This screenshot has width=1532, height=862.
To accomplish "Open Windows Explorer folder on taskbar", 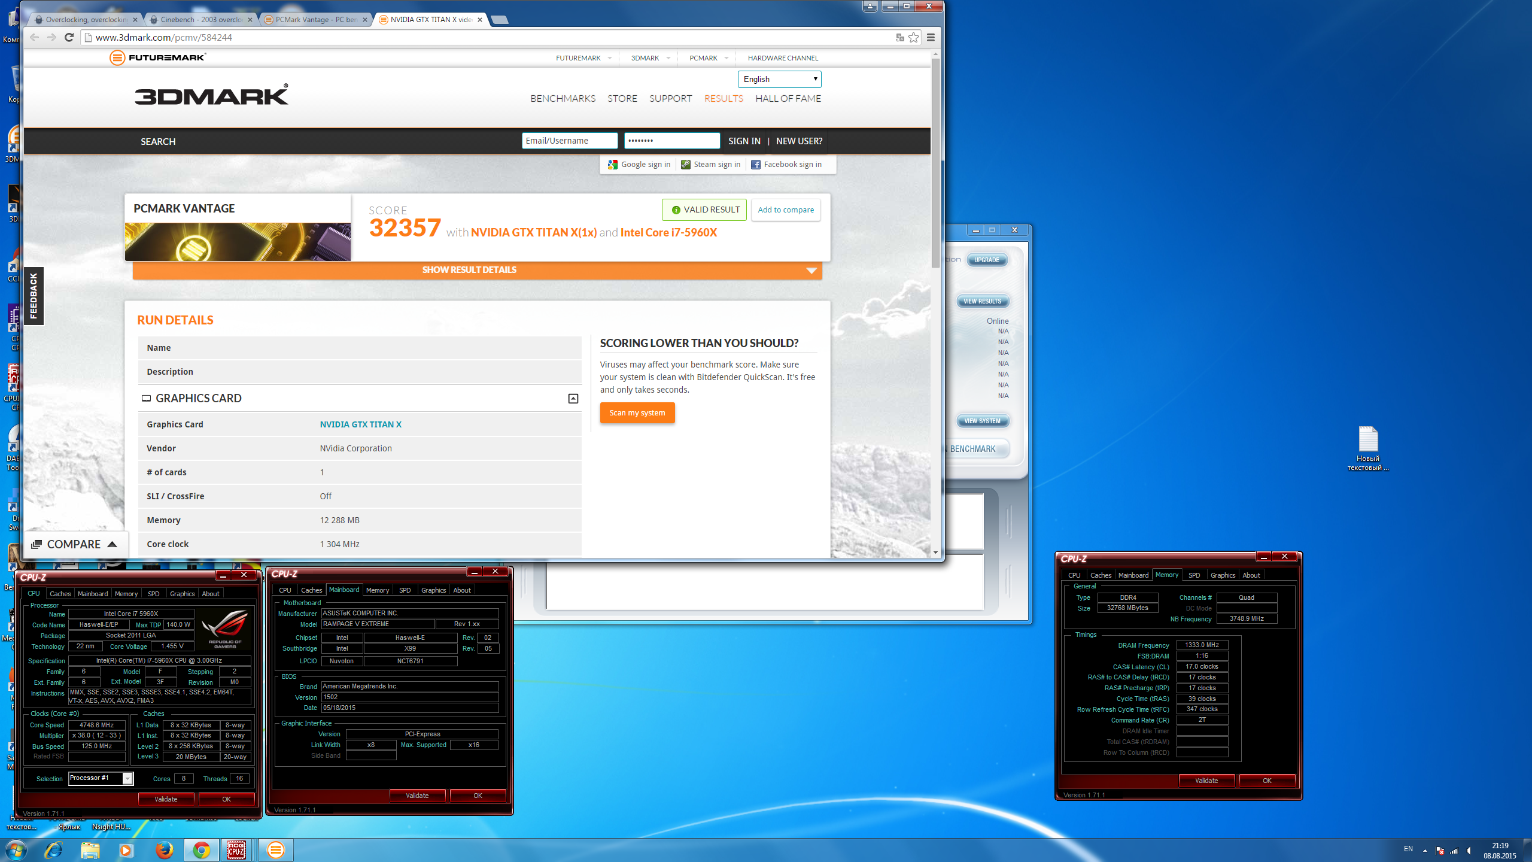I will pos(90,850).
